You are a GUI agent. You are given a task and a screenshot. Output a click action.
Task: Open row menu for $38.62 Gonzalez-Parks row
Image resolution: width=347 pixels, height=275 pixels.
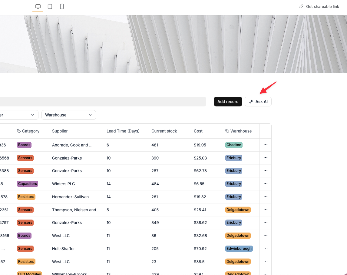click(265, 223)
